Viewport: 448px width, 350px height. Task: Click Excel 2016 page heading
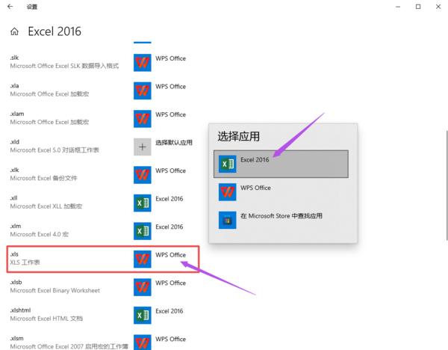55,31
